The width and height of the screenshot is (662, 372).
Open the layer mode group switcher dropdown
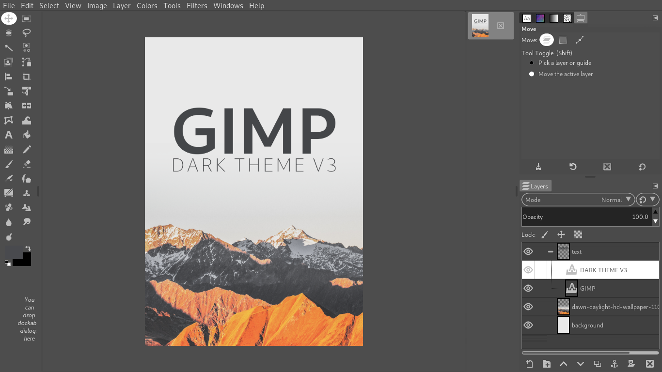click(x=647, y=200)
